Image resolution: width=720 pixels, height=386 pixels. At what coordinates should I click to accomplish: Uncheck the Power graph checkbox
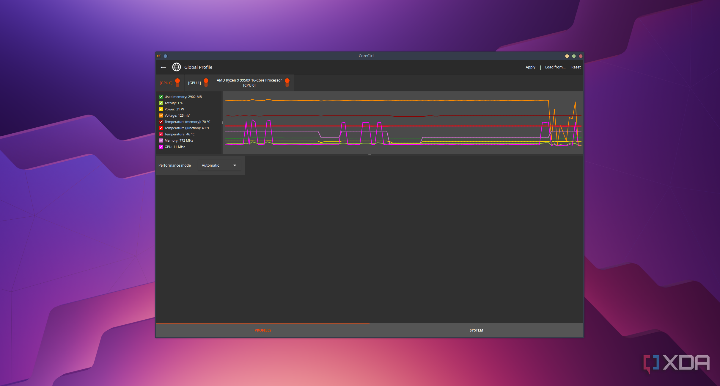[161, 109]
